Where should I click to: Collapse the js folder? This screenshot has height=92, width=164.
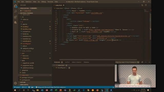(22, 22)
